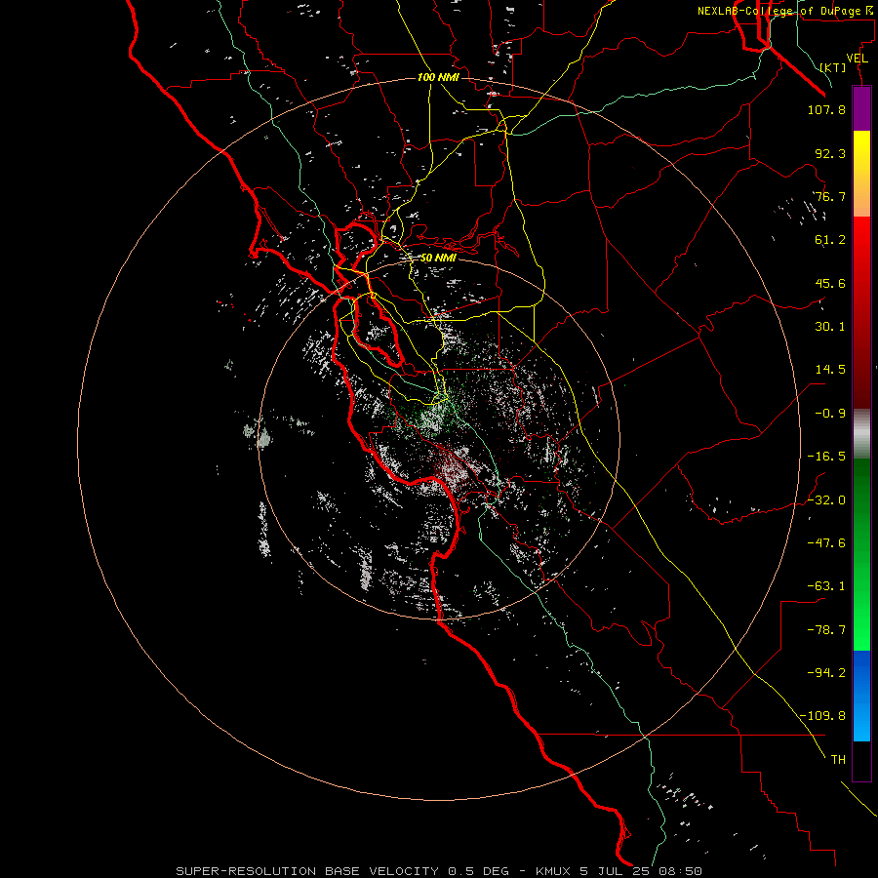Click the -16.5 legend value
Screen dimensions: 878x878
tap(826, 457)
